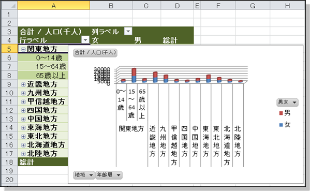Select column A header
The image size is (310, 191).
tap(54, 6)
